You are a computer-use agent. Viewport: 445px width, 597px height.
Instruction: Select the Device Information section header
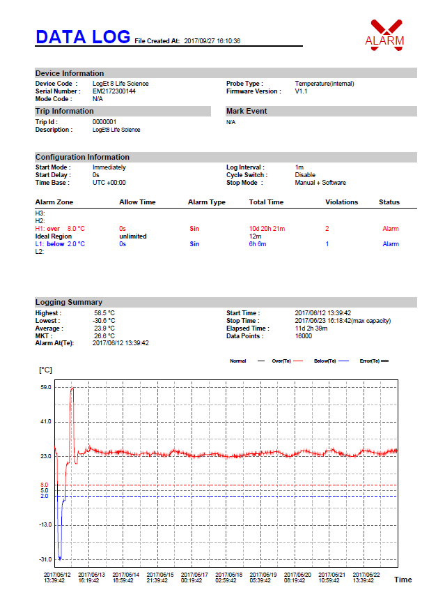point(70,73)
